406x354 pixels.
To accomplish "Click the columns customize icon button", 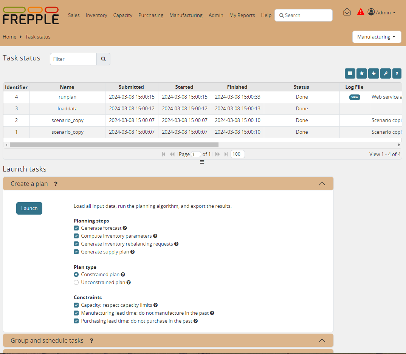I will coord(350,73).
